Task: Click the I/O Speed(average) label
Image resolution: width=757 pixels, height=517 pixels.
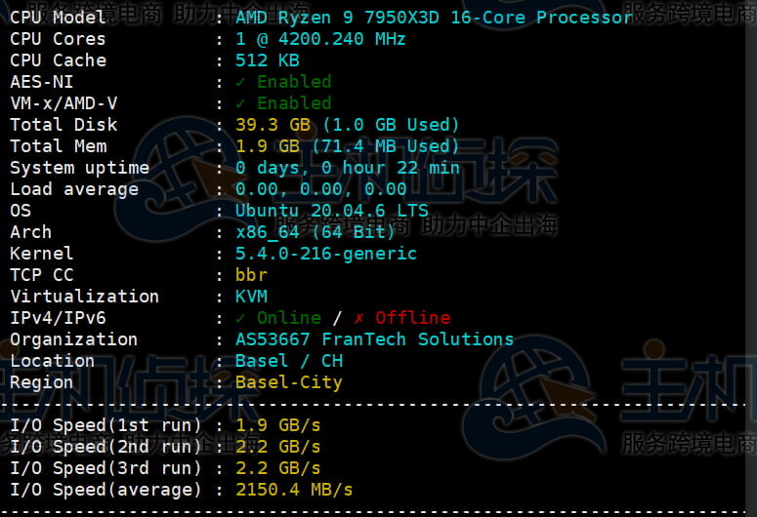Action: [105, 490]
